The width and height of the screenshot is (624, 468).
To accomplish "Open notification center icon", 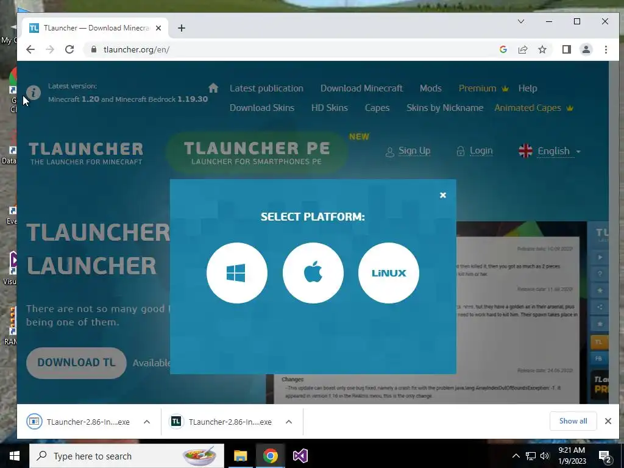I will [605, 456].
